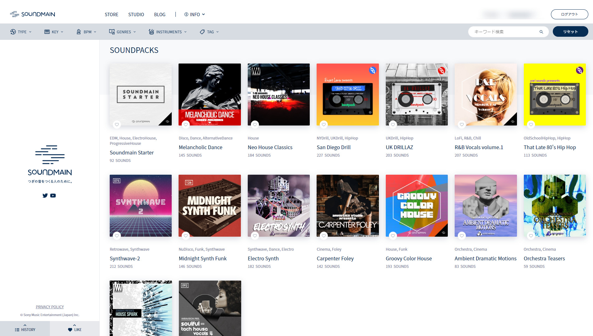Click the info circle icon beside INFO
The width and height of the screenshot is (593, 336).
(x=186, y=14)
